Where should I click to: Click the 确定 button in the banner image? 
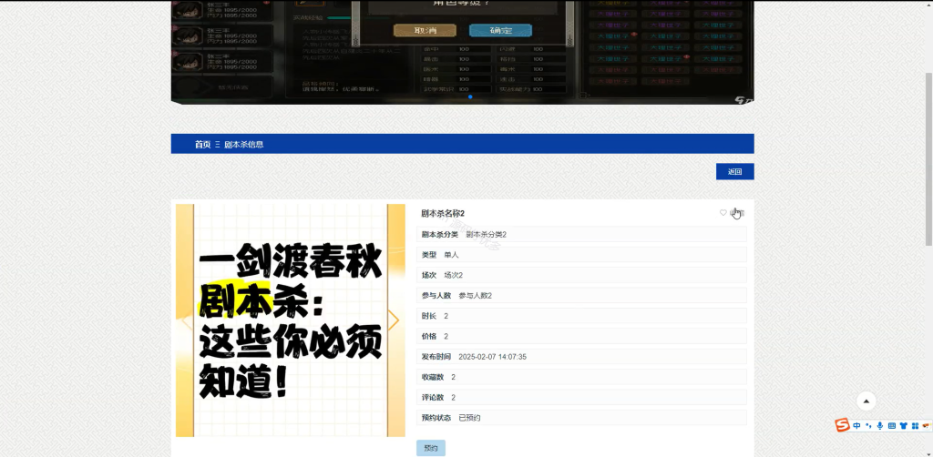pyautogui.click(x=500, y=30)
